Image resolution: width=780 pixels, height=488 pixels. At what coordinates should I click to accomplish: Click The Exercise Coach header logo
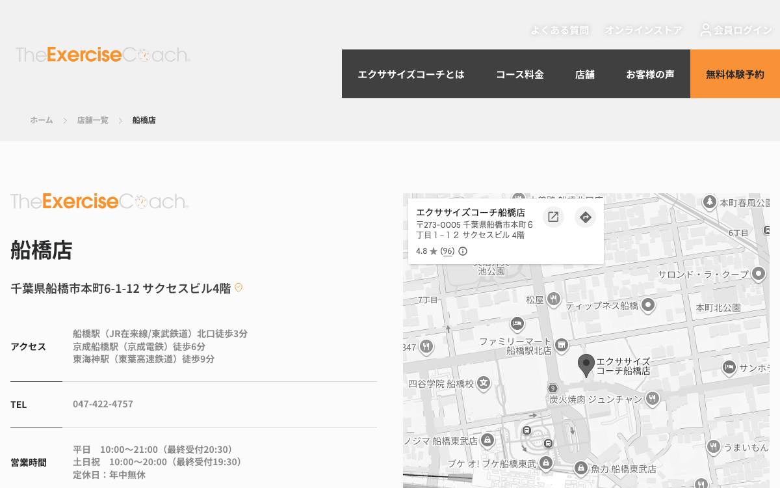coord(103,55)
